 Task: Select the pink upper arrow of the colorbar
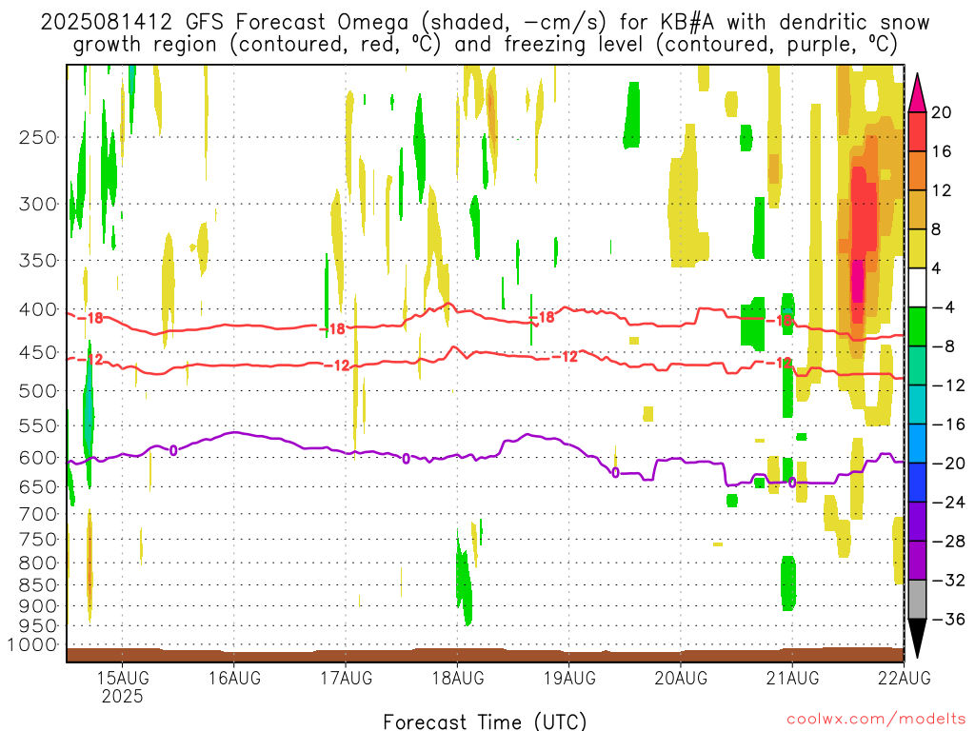[917, 94]
